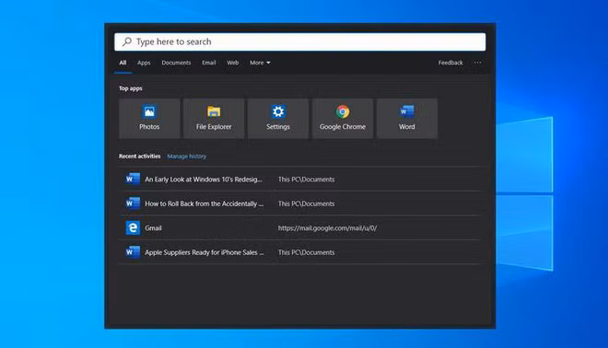
Task: Open 'An Early Look at Windows 10's Redesig...'
Action: click(204, 180)
